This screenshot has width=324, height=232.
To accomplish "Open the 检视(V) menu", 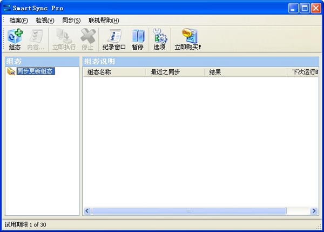I will click(45, 21).
